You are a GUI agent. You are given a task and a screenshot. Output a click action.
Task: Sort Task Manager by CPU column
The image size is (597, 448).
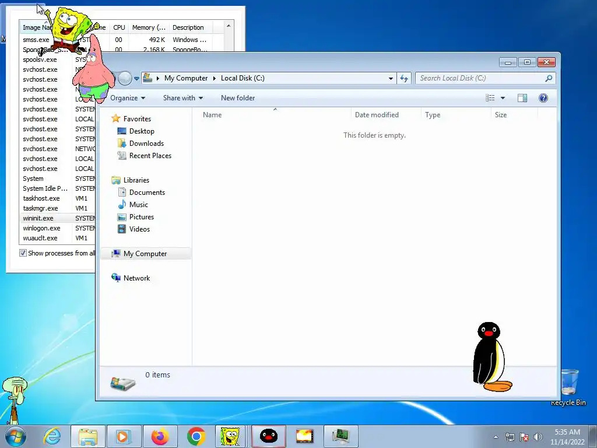(x=119, y=27)
